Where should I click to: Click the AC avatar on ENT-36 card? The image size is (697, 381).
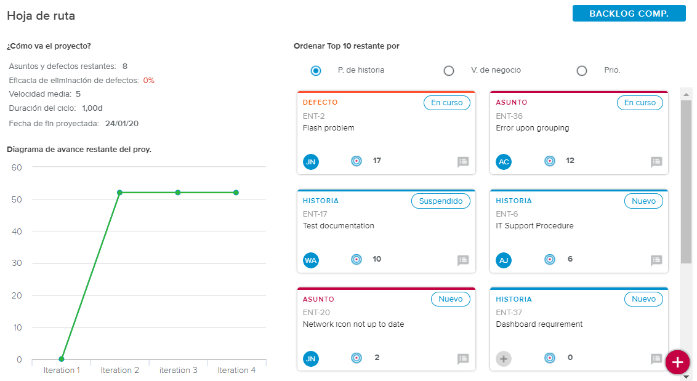[504, 161]
